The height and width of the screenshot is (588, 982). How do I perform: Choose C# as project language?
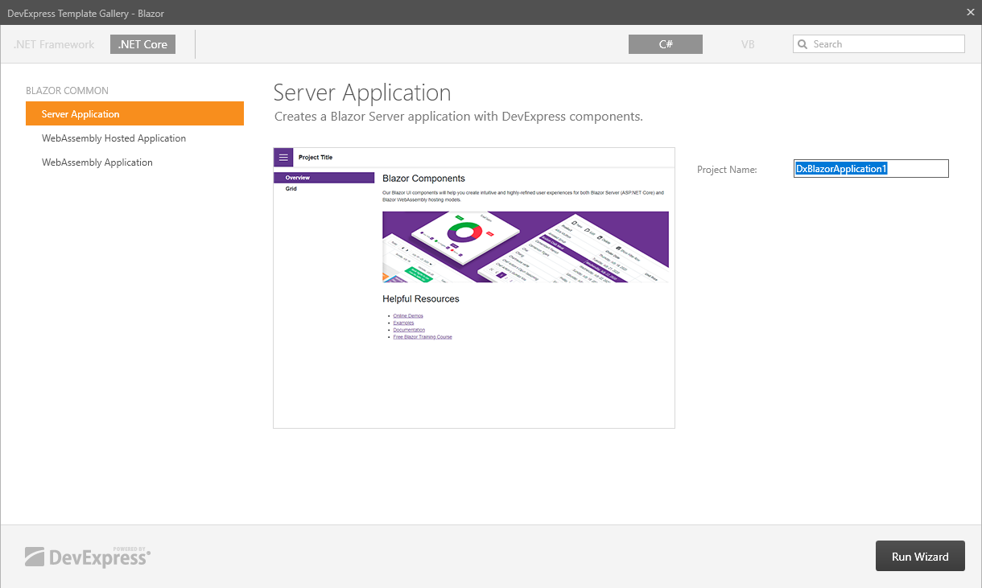pyautogui.click(x=665, y=45)
